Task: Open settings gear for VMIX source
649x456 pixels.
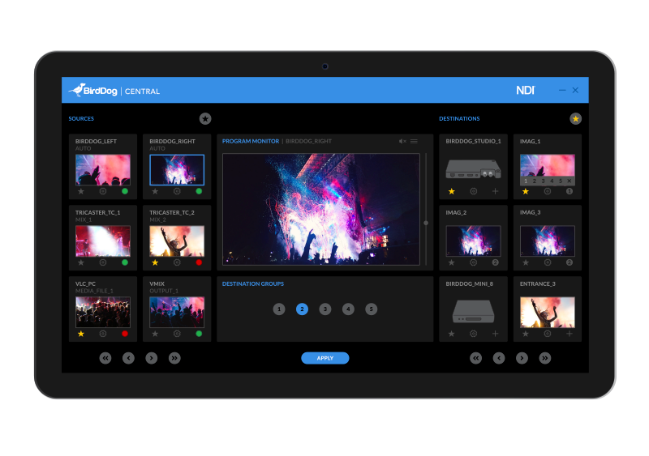Action: pos(177,334)
